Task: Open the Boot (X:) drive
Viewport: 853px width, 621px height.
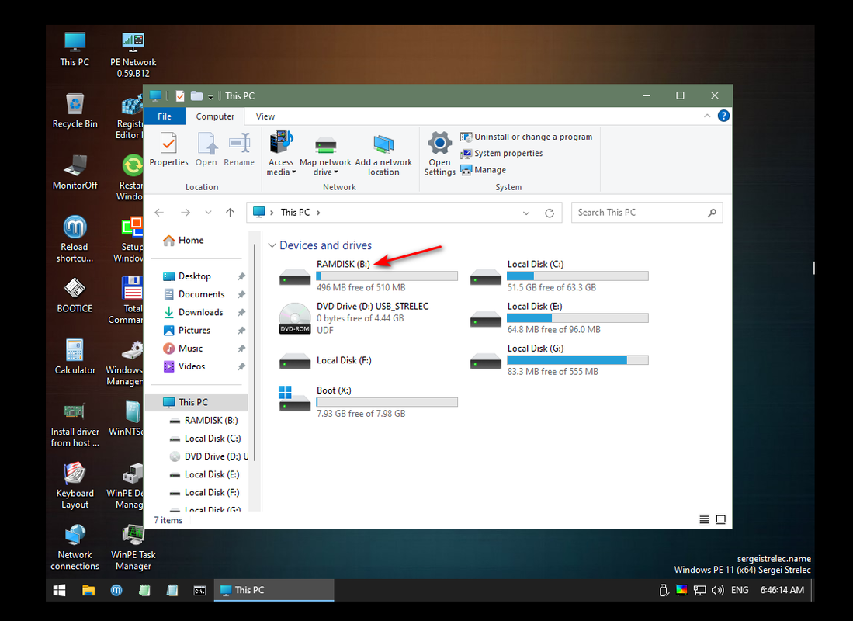Action: tap(368, 401)
